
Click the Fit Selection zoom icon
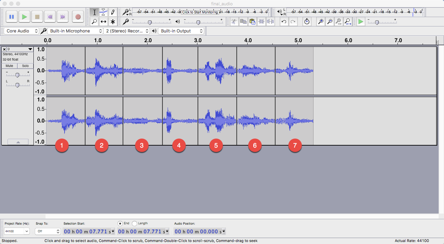pos(339,22)
